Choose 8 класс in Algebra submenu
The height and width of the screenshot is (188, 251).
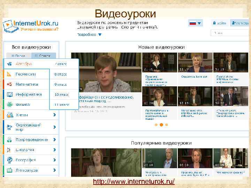click(61, 75)
